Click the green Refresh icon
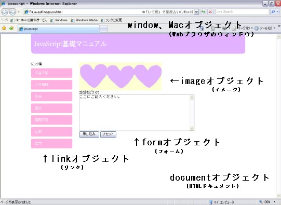This screenshot has width=281, height=205. click(203, 12)
